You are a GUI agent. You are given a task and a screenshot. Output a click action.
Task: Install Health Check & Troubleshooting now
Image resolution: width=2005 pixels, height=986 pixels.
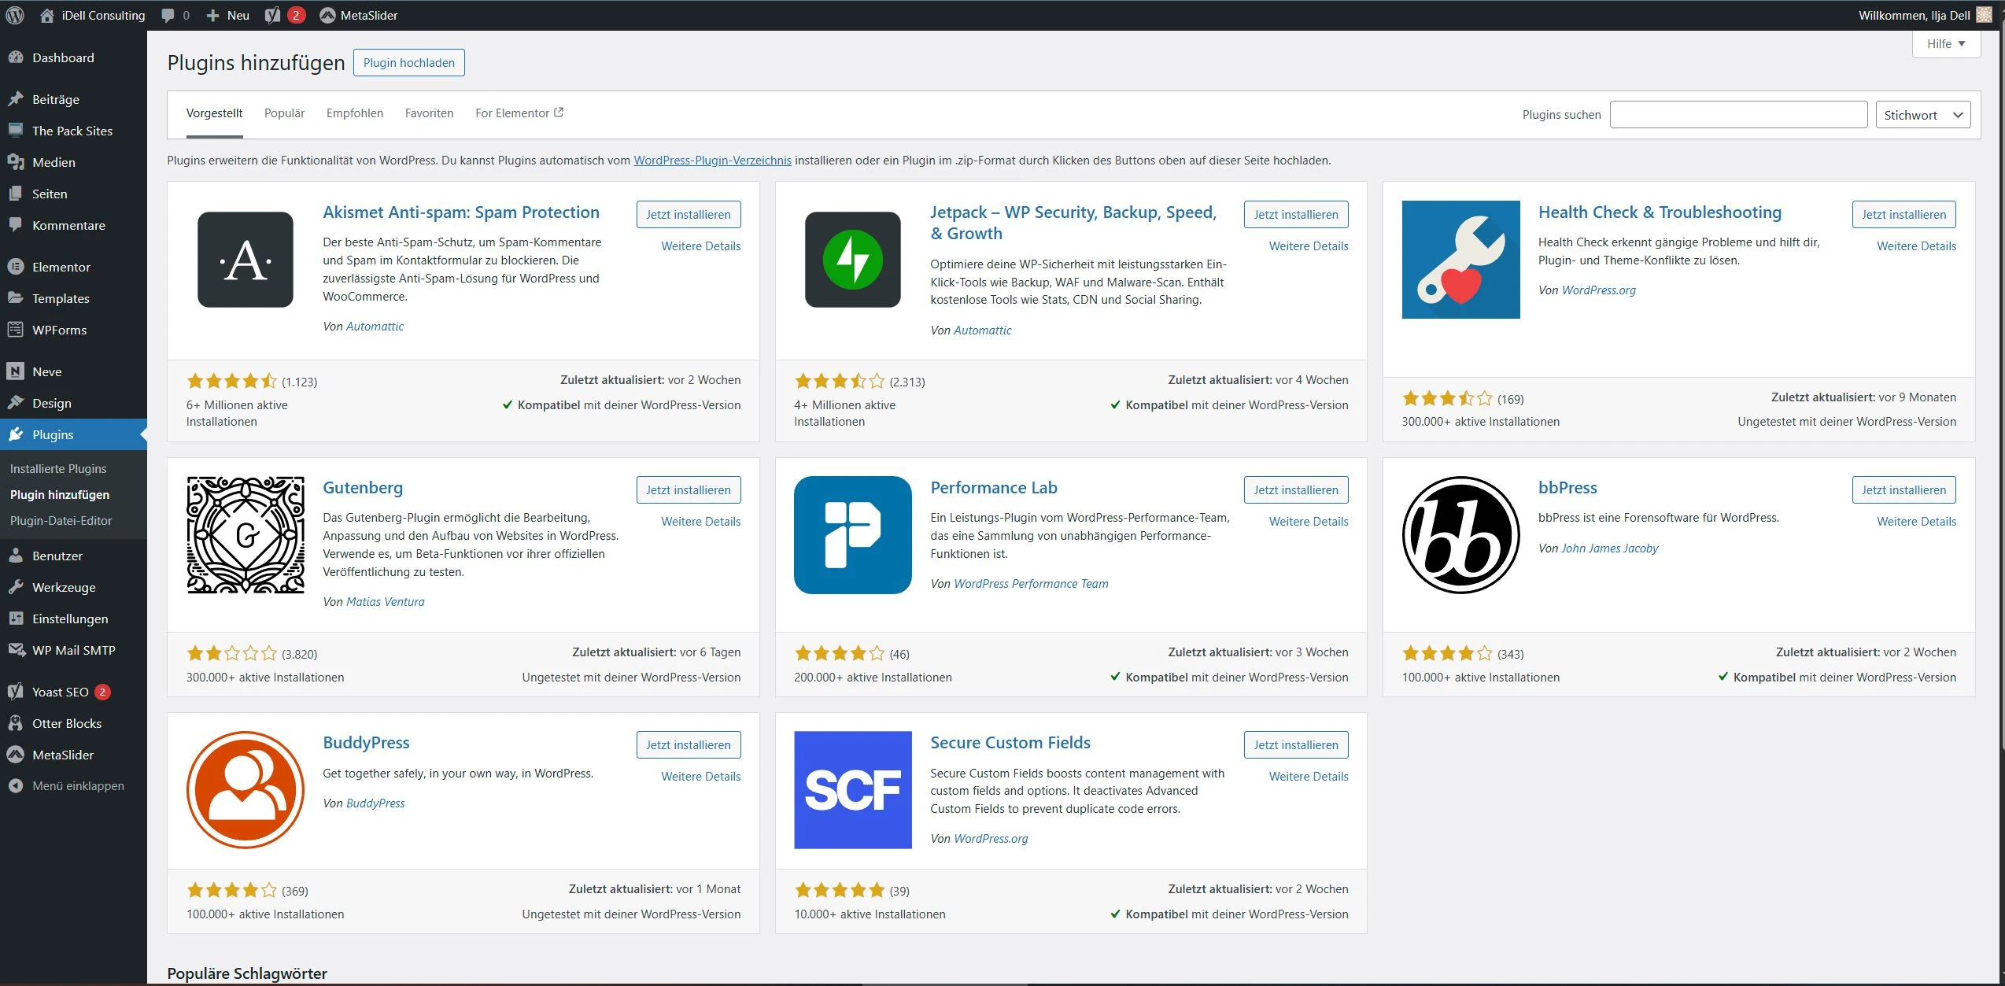(x=1903, y=214)
